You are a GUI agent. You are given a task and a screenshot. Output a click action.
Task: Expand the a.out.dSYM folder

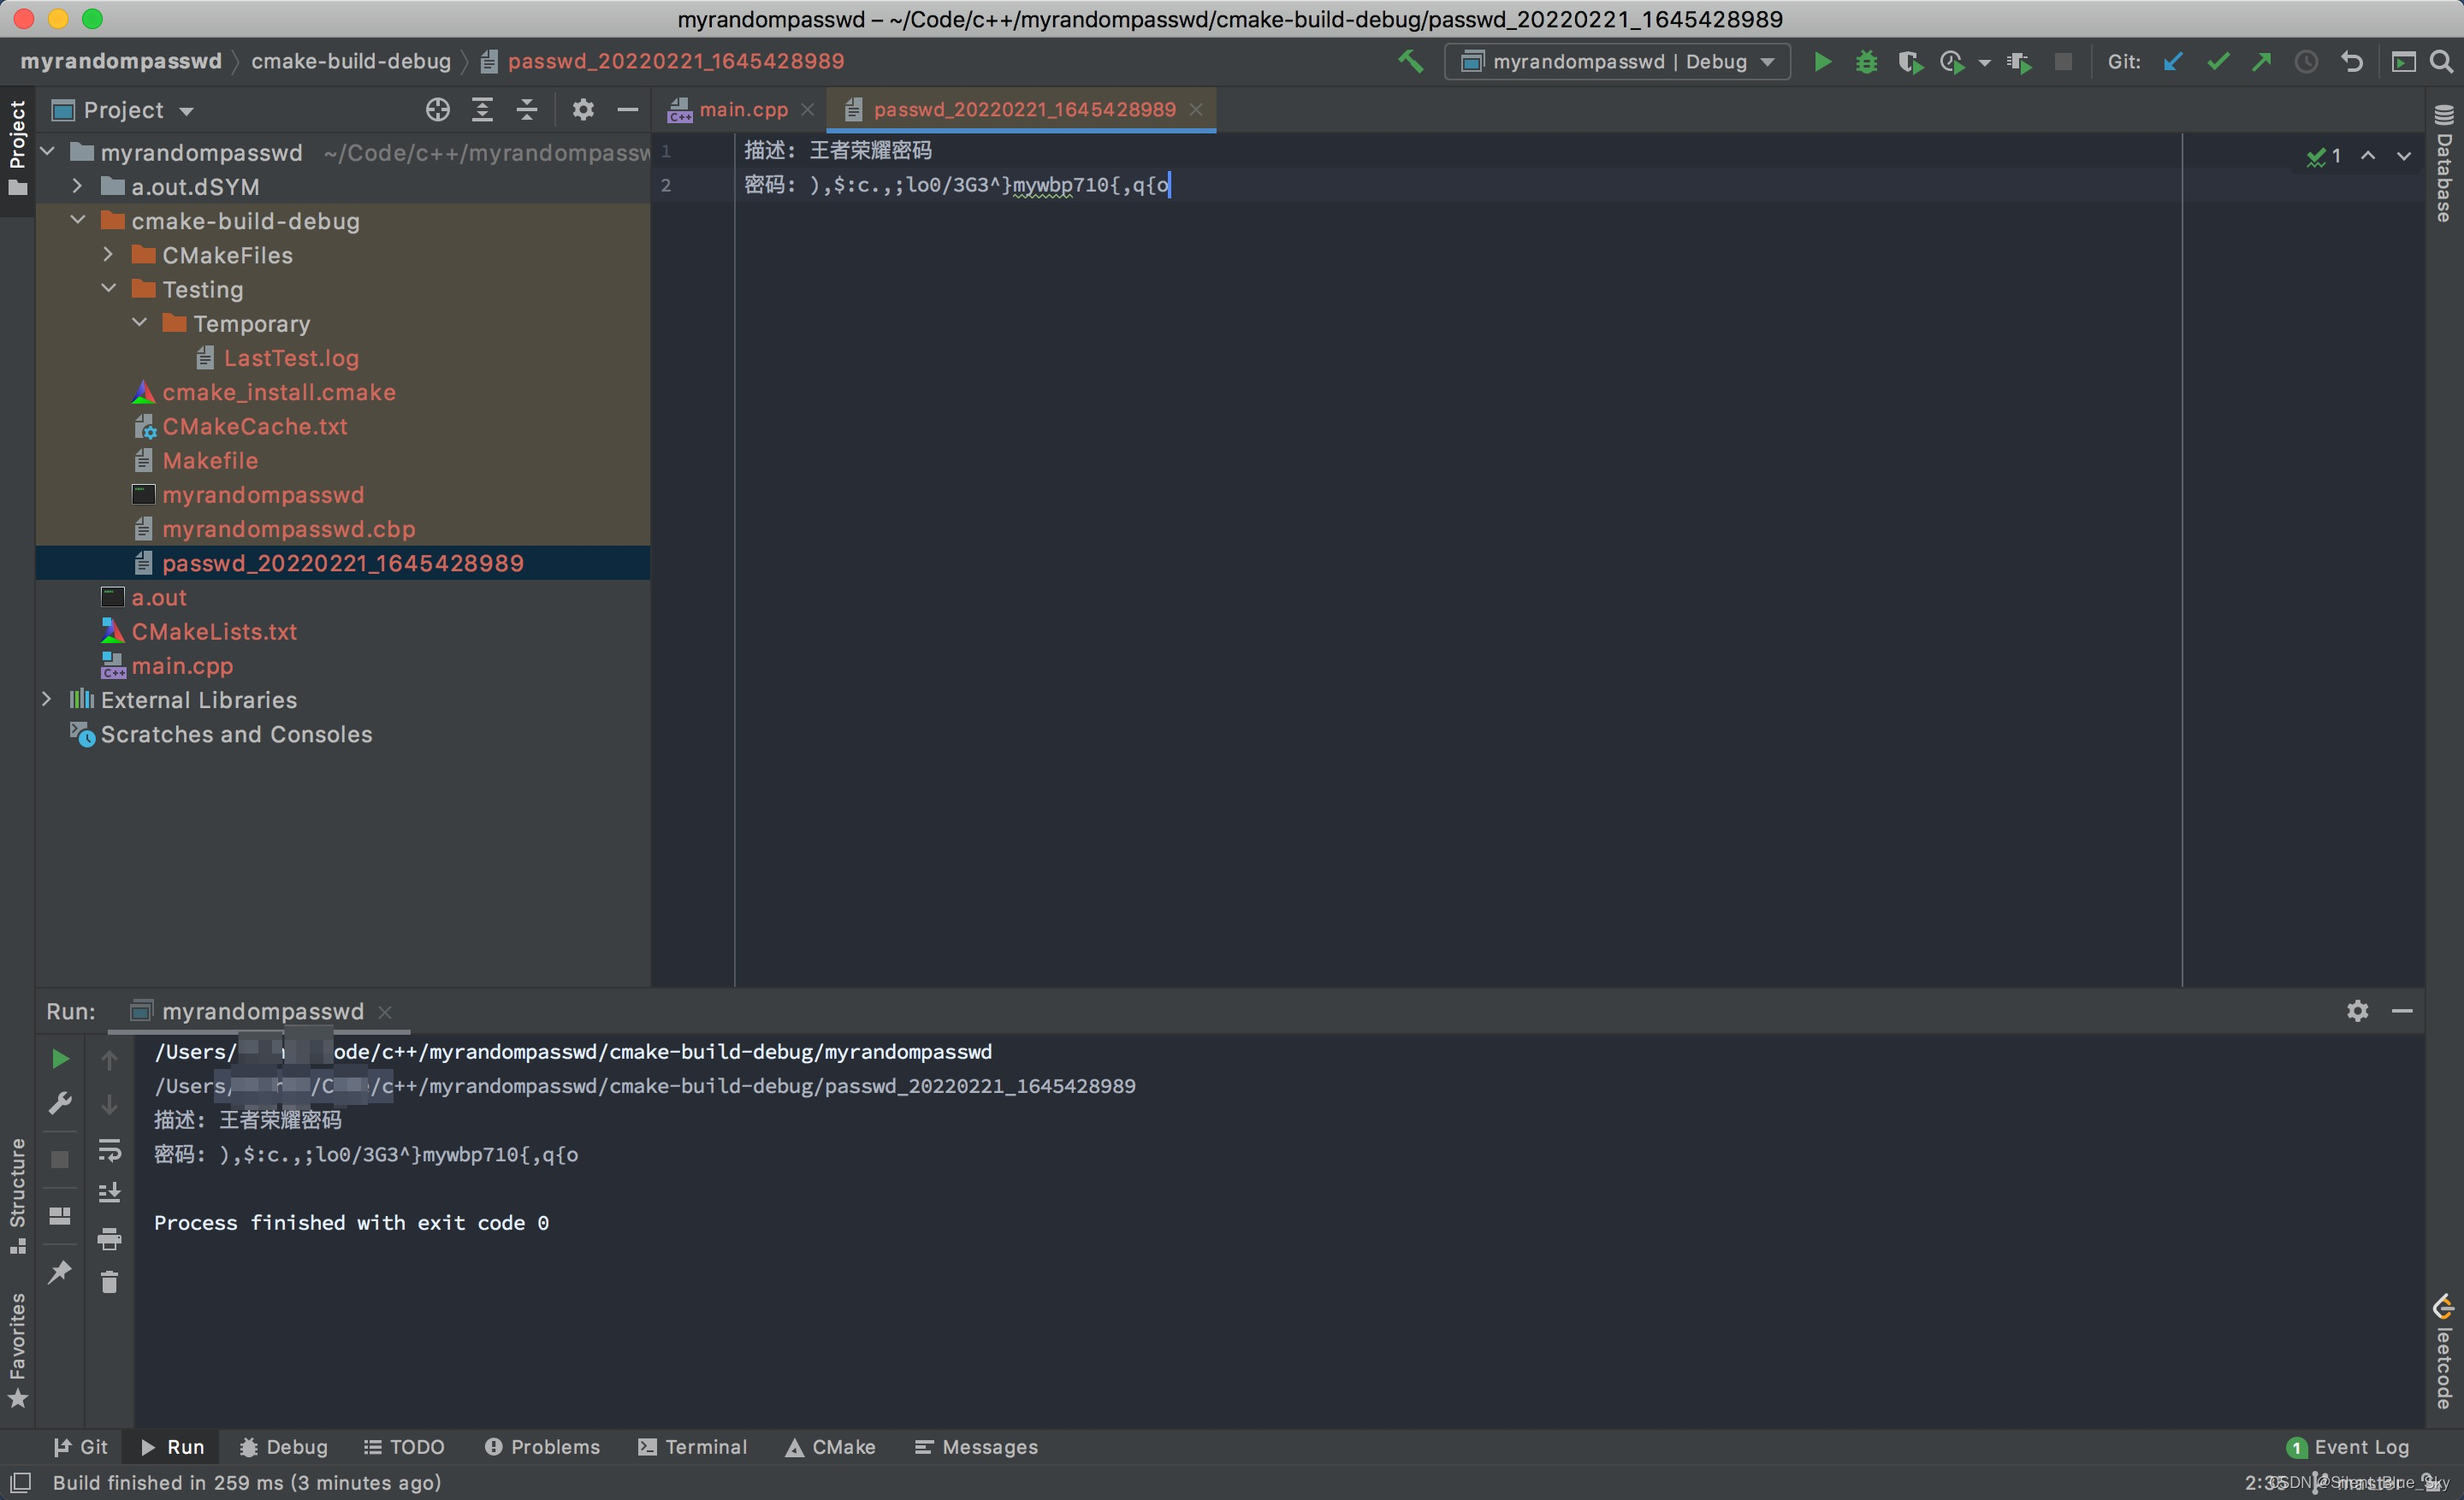[77, 186]
